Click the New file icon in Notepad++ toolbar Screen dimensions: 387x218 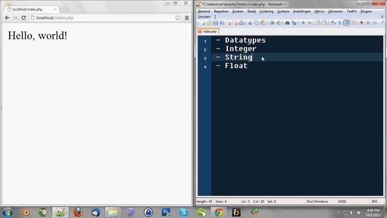pos(203,23)
